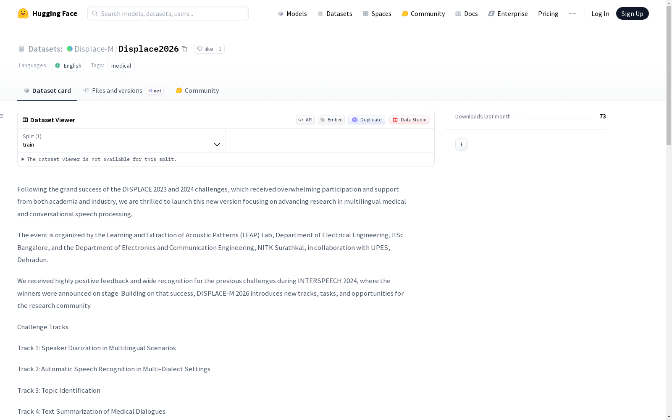
Task: Click the Hugging Face logo icon
Action: click(x=23, y=13)
